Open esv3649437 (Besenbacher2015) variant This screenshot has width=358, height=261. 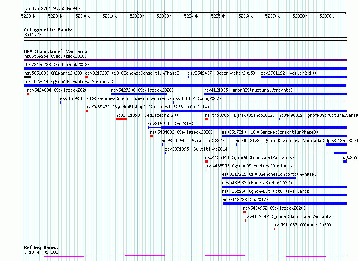pos(221,73)
